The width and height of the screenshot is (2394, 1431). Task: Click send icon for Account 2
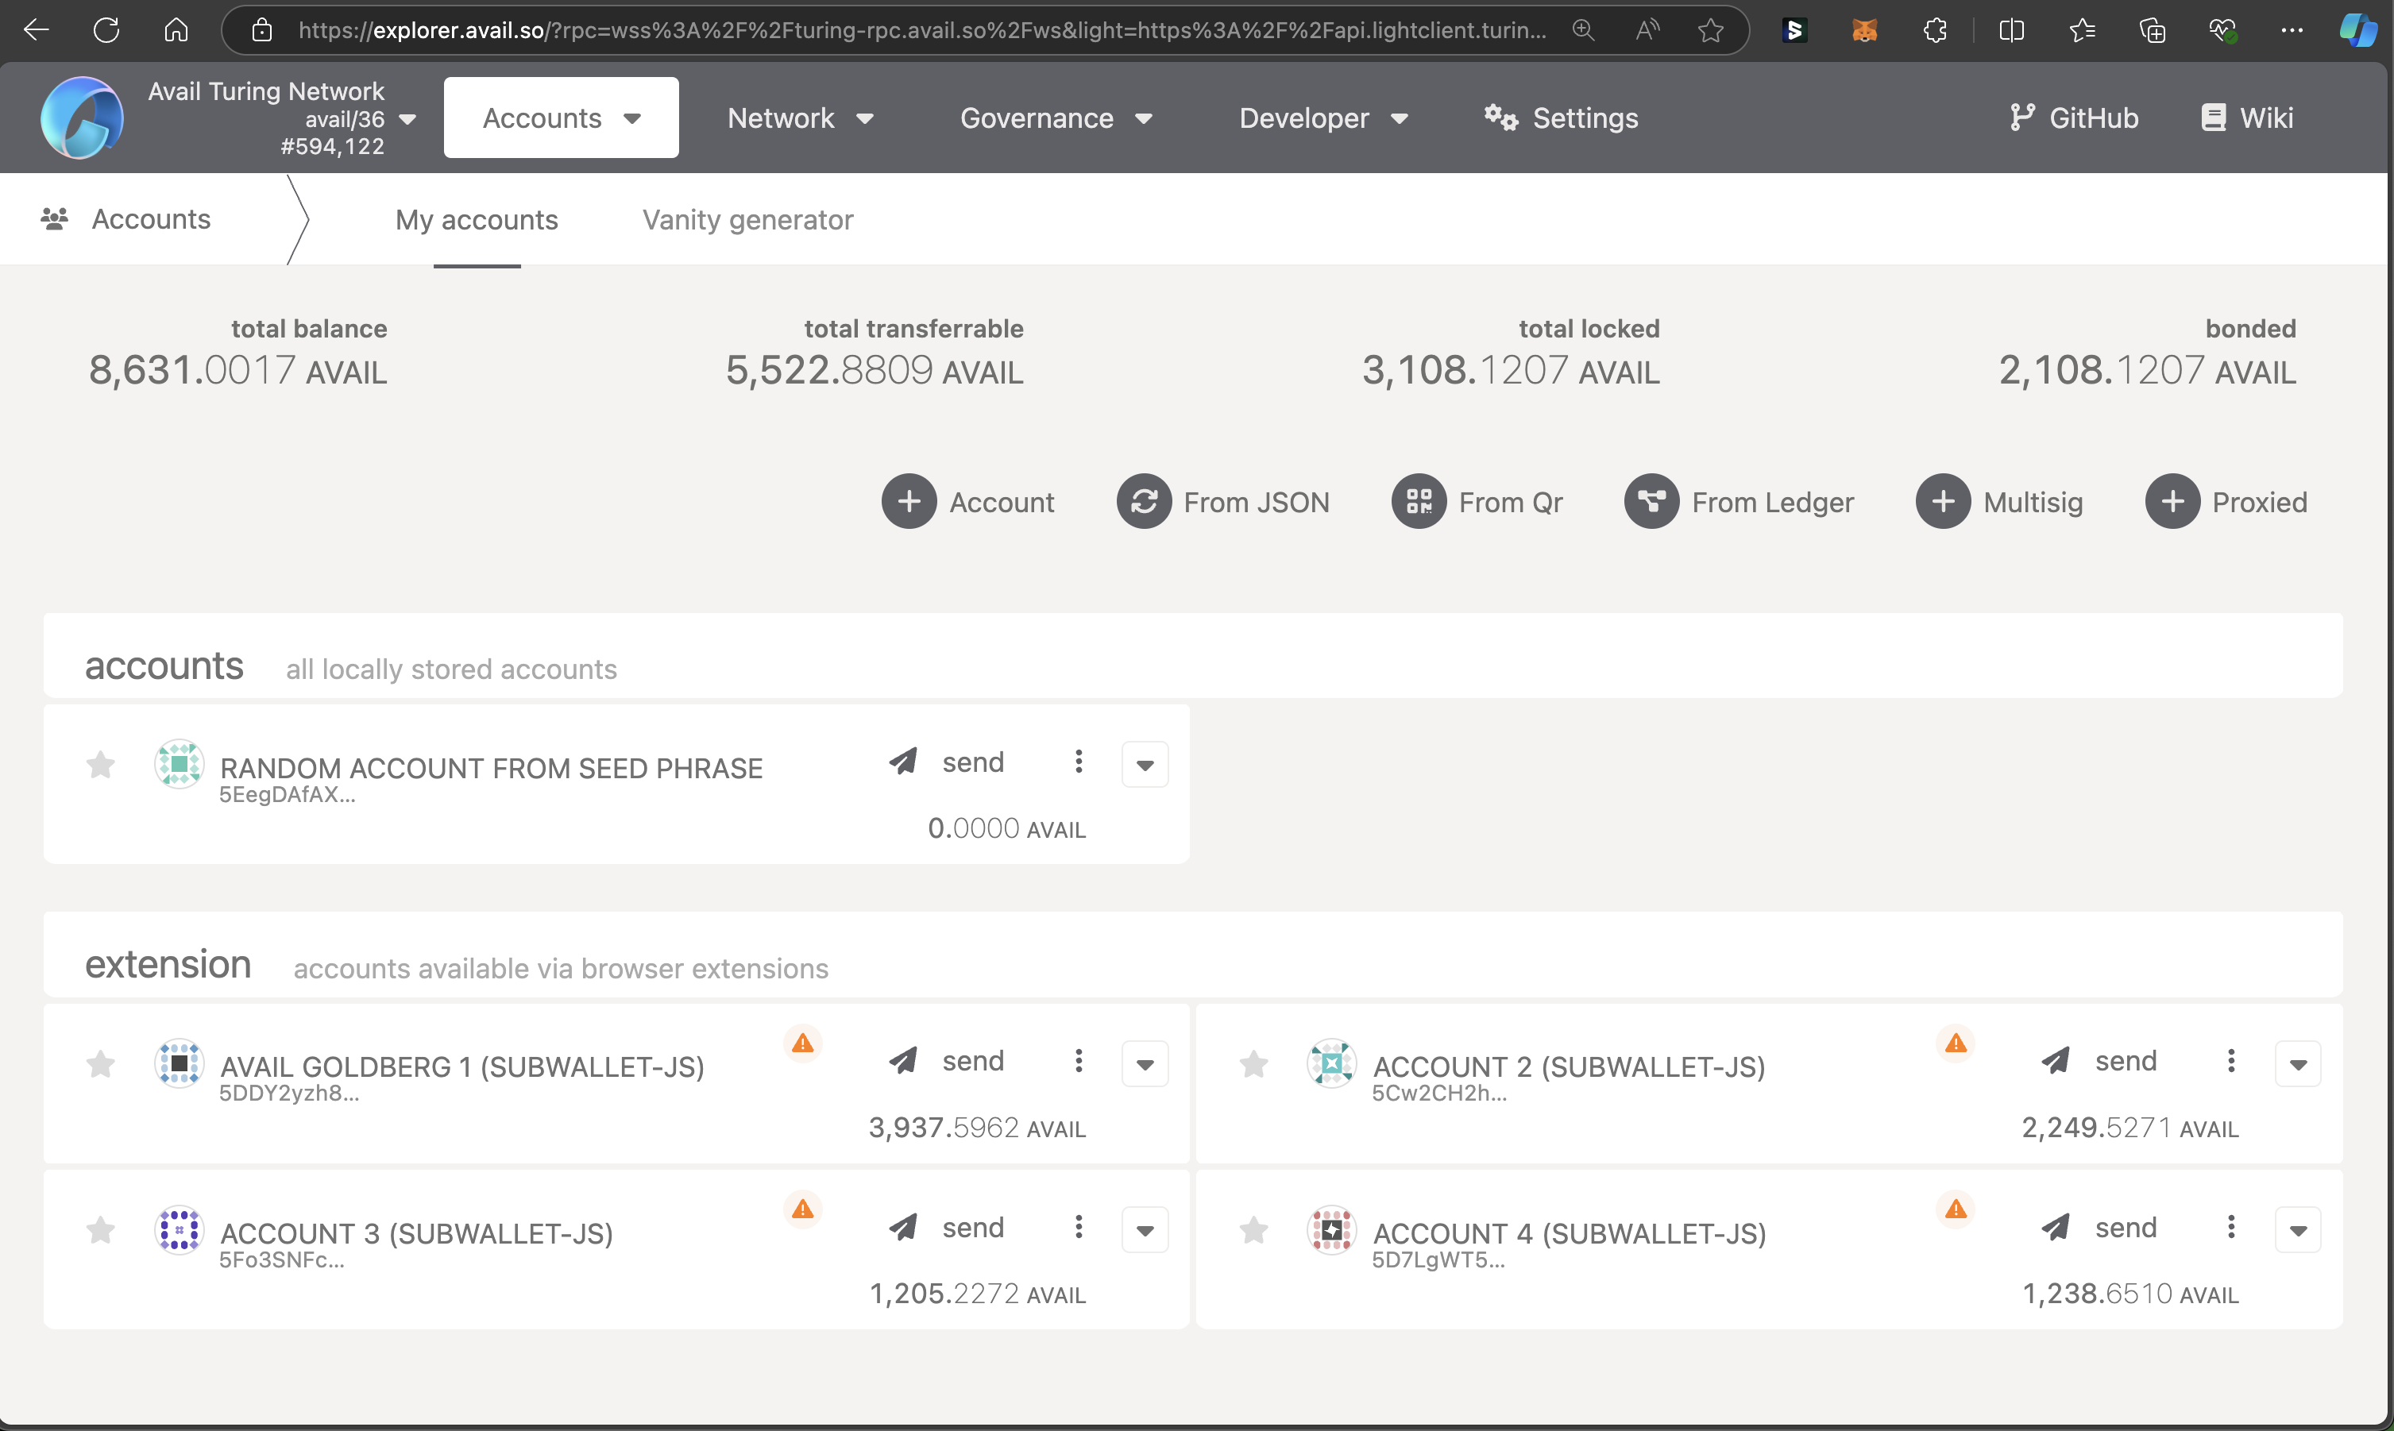coord(2056,1061)
